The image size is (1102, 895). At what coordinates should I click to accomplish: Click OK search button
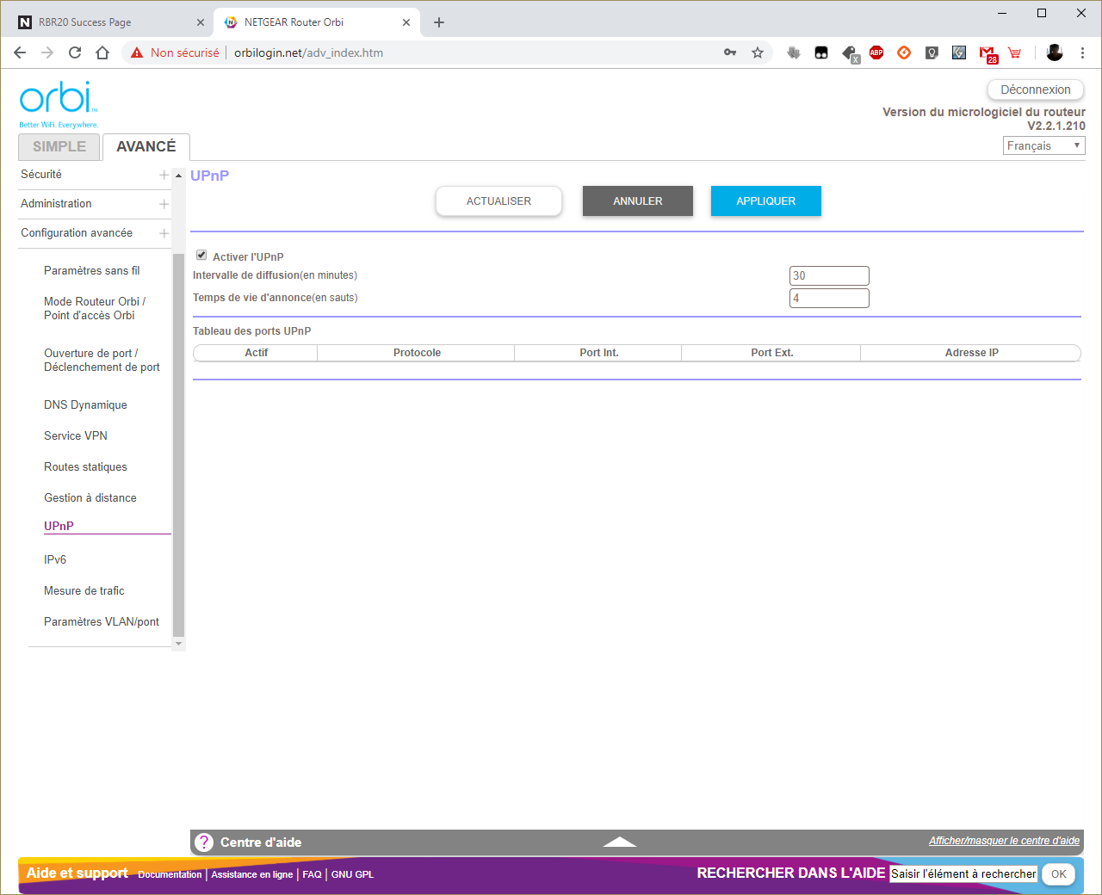(1059, 873)
